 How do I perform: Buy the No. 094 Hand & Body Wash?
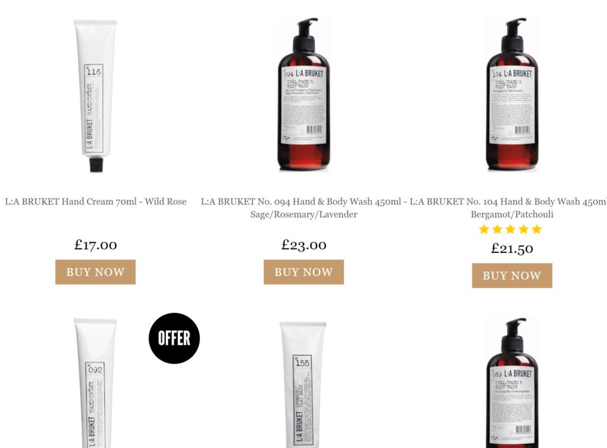(x=303, y=272)
